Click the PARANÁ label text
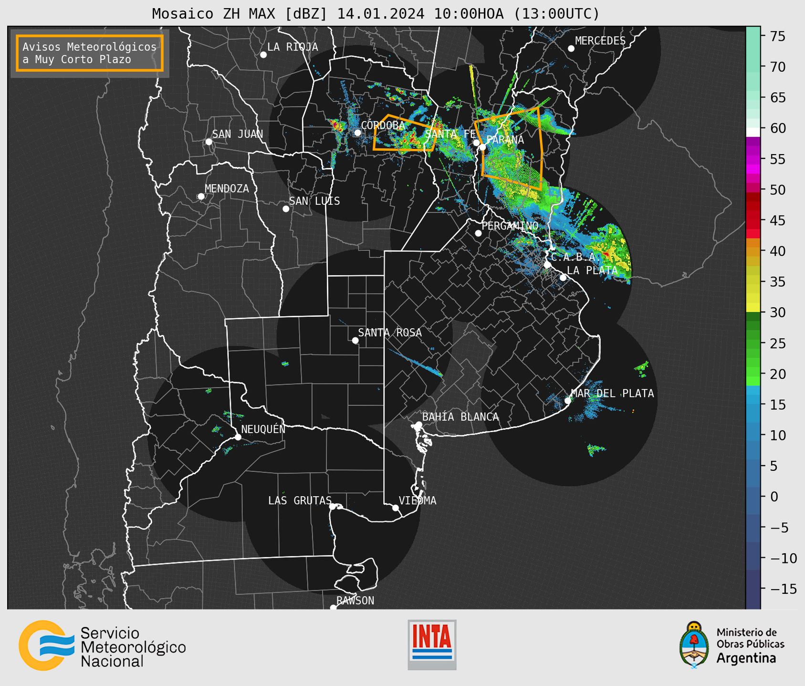 pos(505,140)
